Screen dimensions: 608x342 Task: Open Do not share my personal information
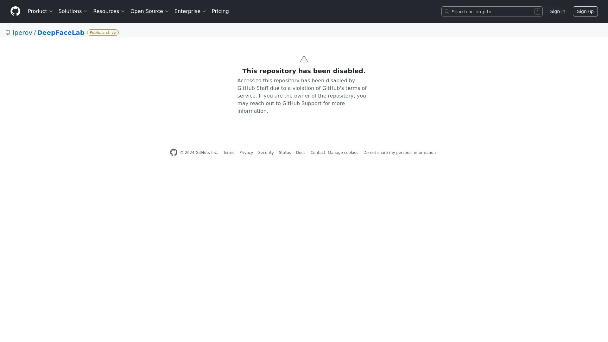click(x=399, y=153)
